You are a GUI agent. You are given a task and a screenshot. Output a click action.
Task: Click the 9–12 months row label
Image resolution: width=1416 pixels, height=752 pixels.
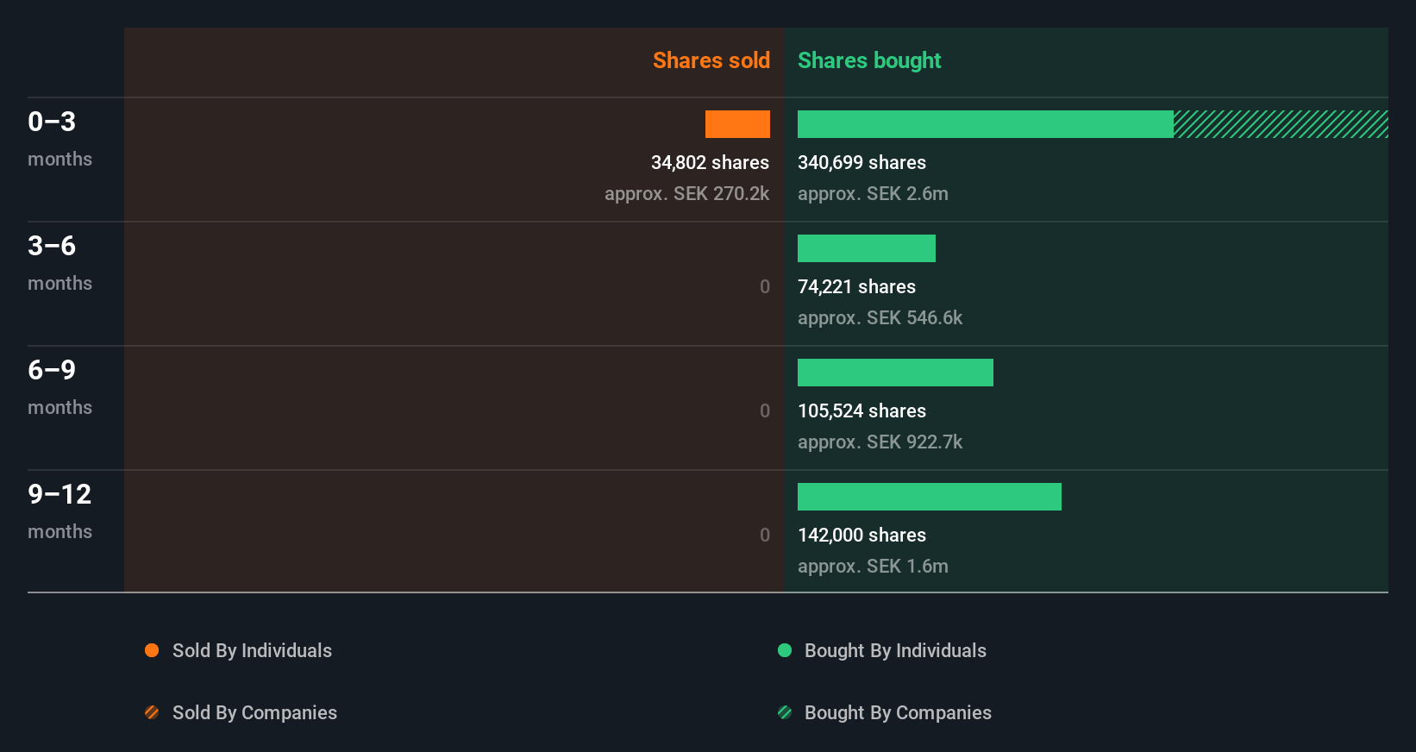click(x=60, y=511)
